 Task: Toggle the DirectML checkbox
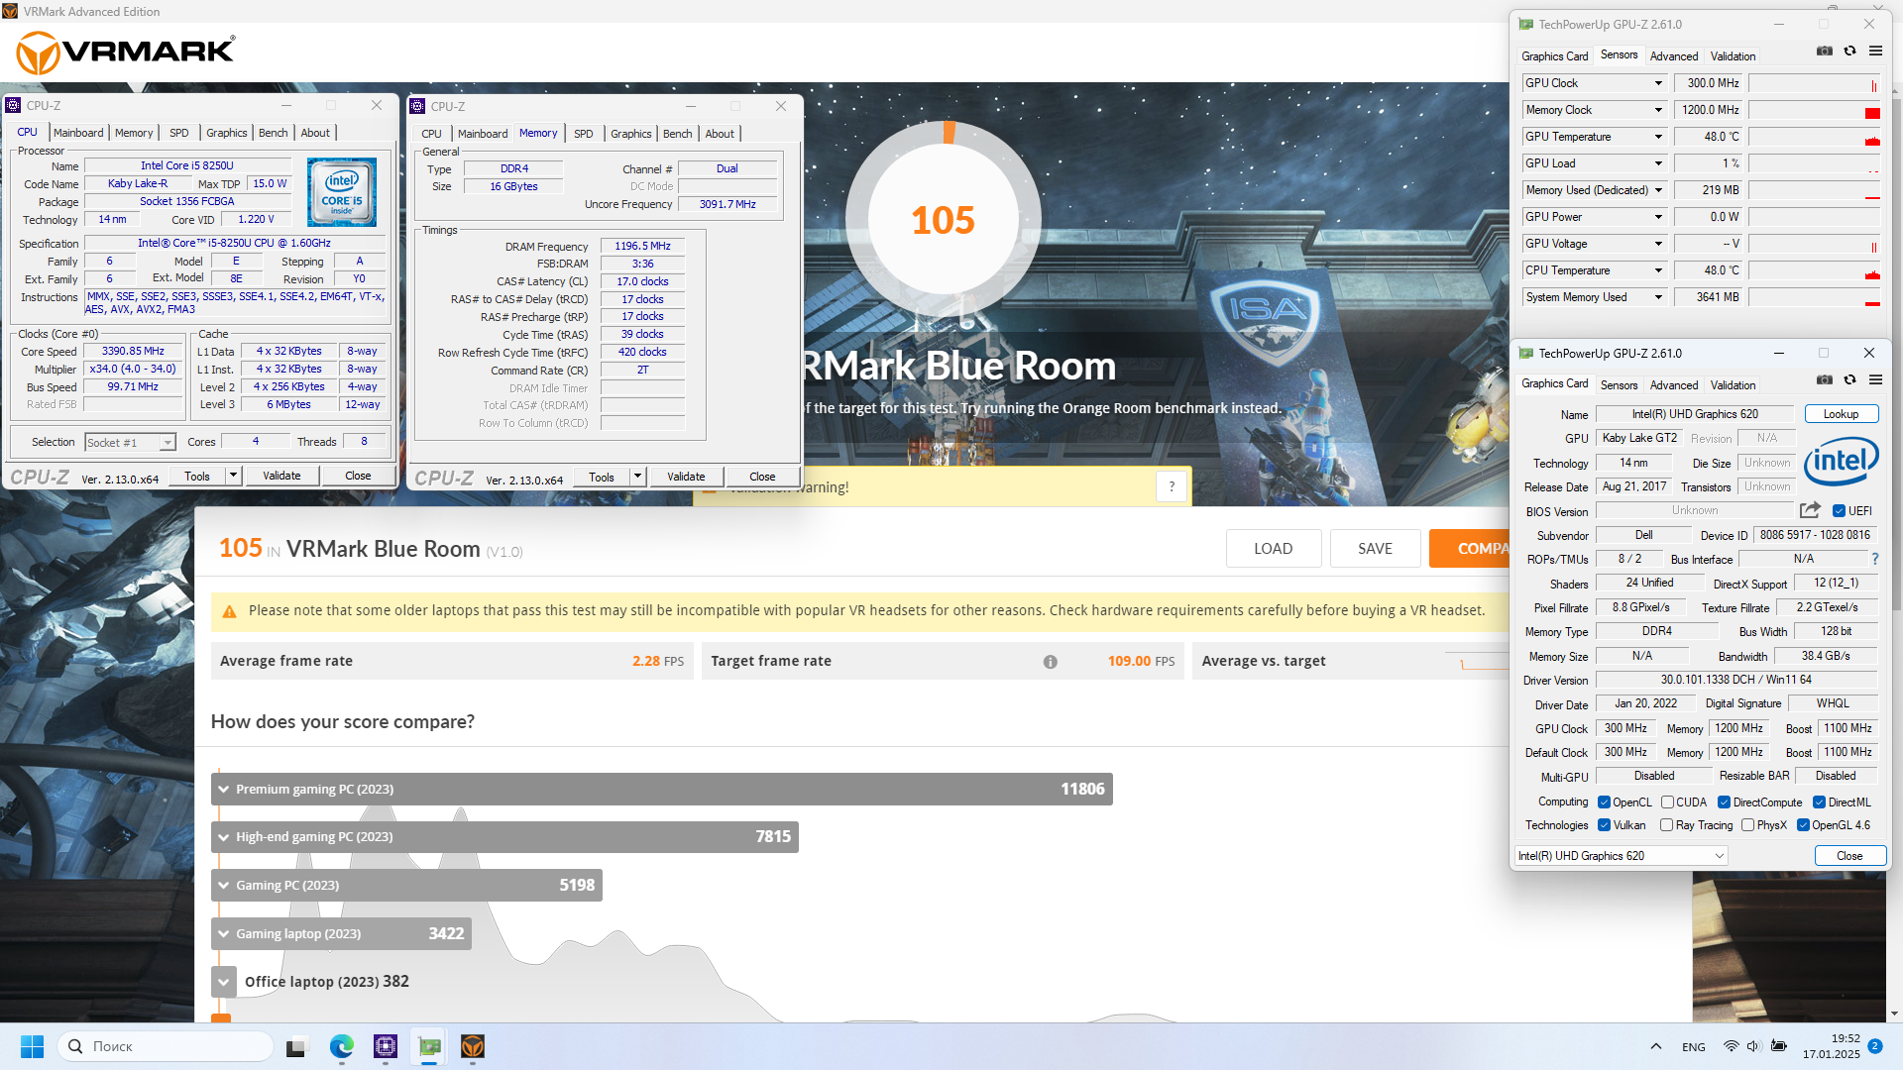[1820, 802]
